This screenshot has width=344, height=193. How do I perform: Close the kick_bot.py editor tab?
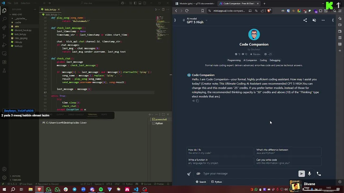coord(59,9)
